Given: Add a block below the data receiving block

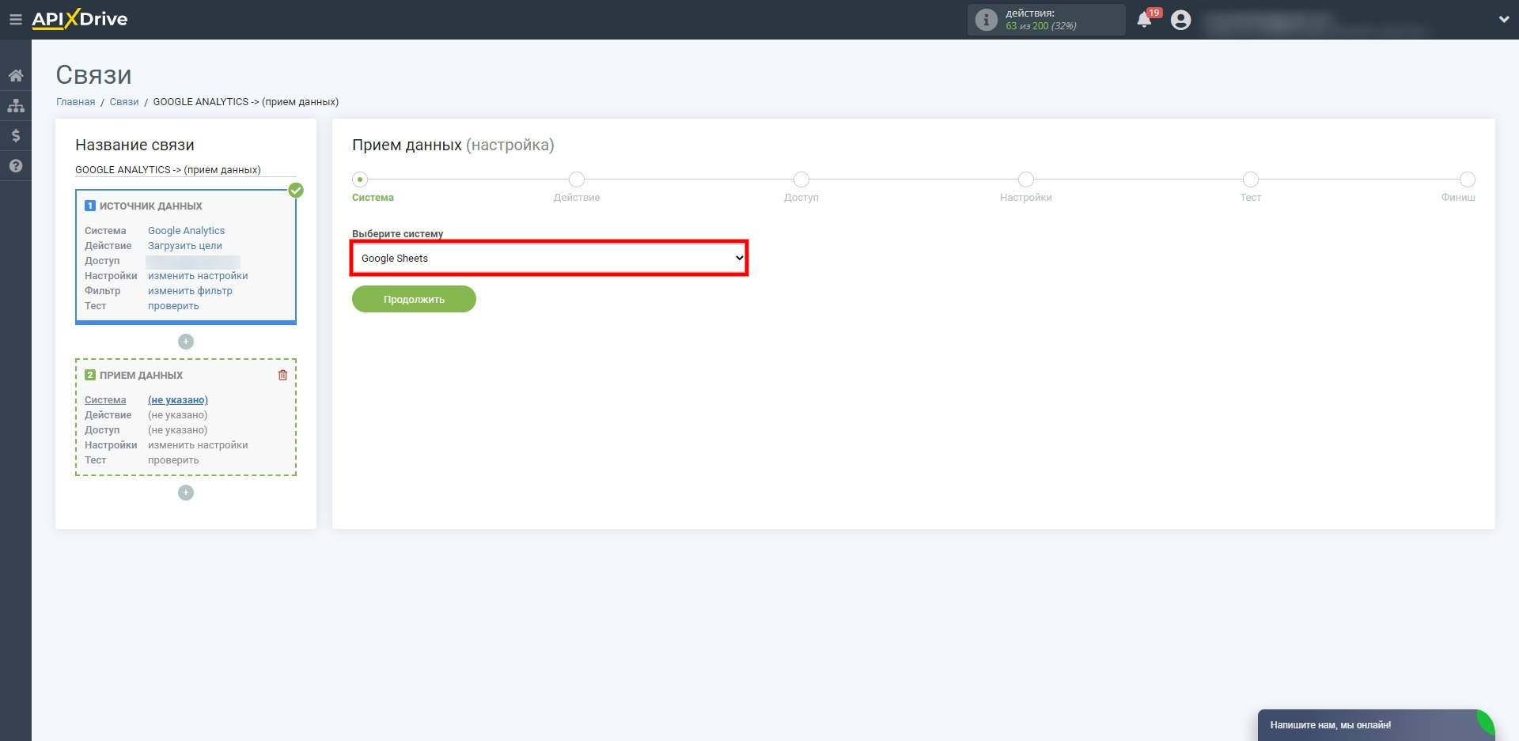Looking at the screenshot, I should 186,493.
